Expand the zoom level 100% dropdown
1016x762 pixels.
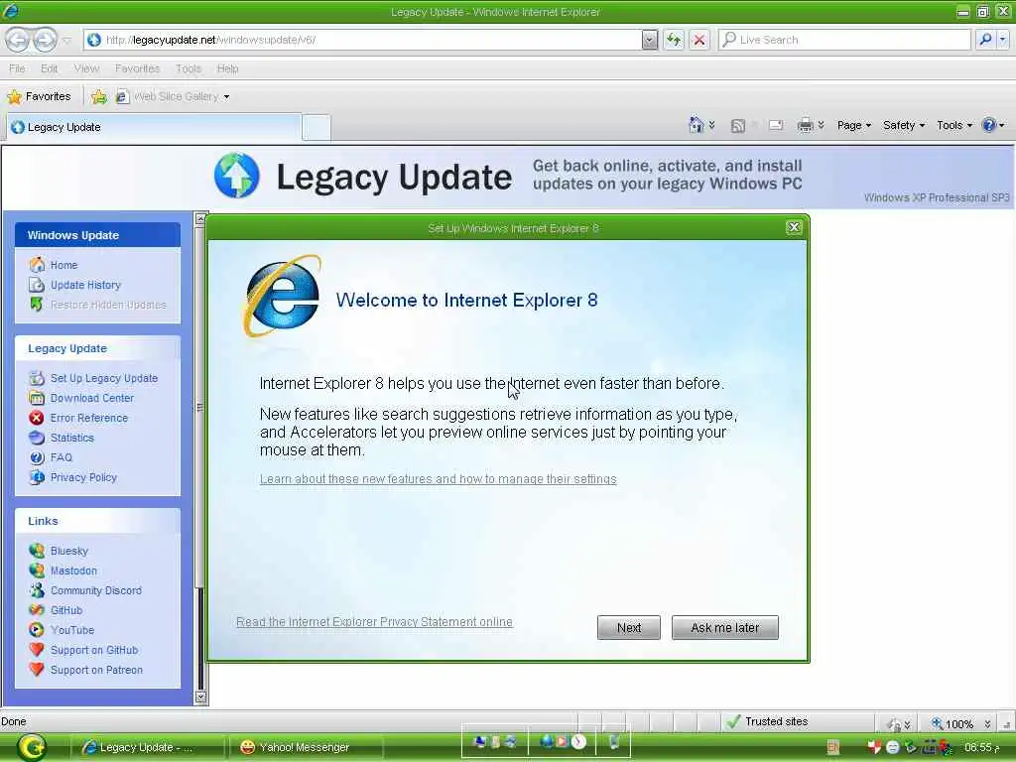[987, 723]
